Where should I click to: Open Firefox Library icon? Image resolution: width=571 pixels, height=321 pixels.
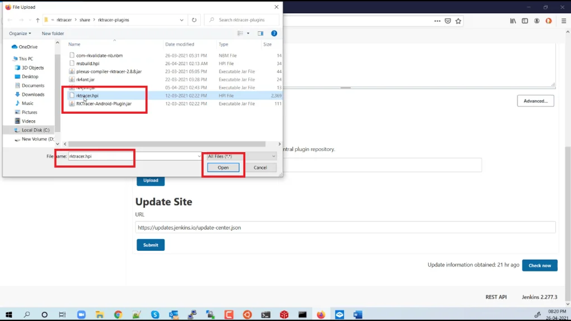click(513, 21)
